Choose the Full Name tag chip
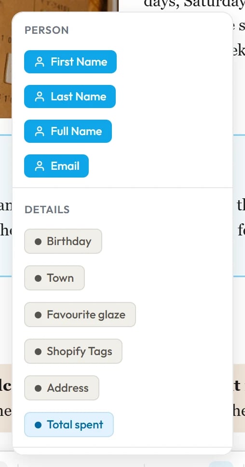Image resolution: width=245 pixels, height=467 pixels. (x=68, y=131)
